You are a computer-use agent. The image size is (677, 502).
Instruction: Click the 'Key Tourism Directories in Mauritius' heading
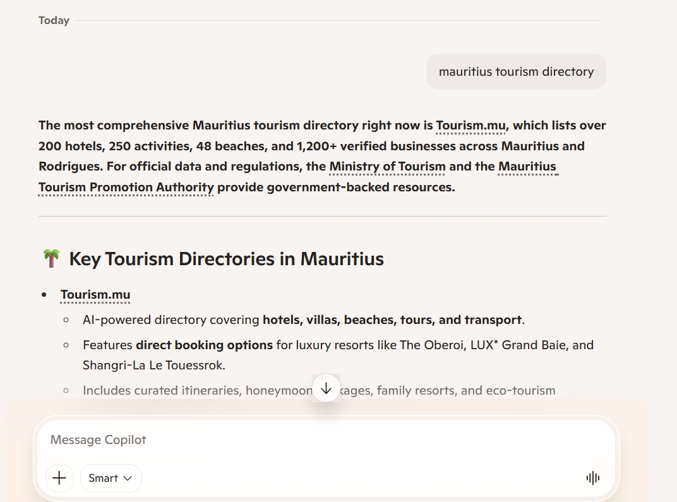(226, 258)
